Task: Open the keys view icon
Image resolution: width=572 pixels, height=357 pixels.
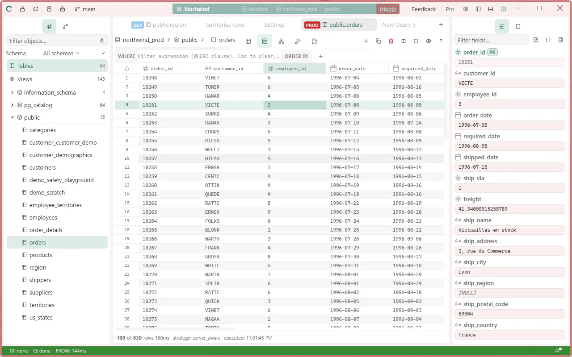Action: click(x=298, y=41)
